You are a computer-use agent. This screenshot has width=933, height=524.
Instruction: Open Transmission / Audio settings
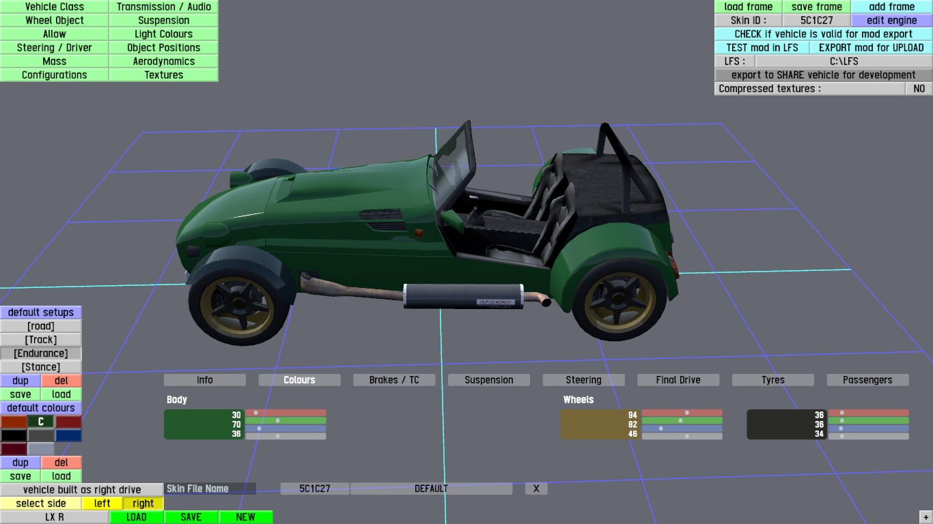(164, 7)
